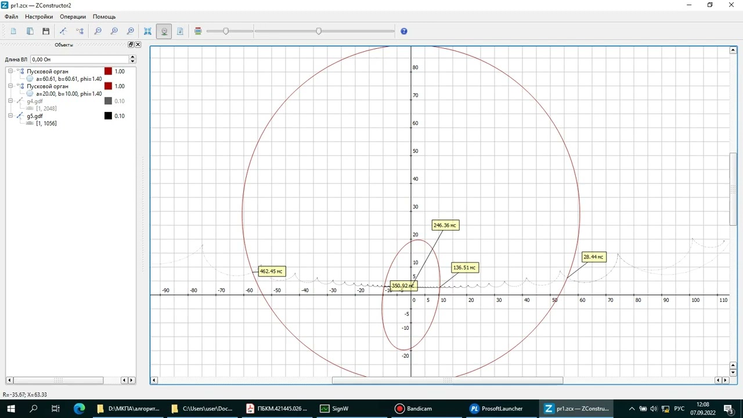Click the colored layers stack icon
This screenshot has height=418, width=743.
(x=198, y=31)
